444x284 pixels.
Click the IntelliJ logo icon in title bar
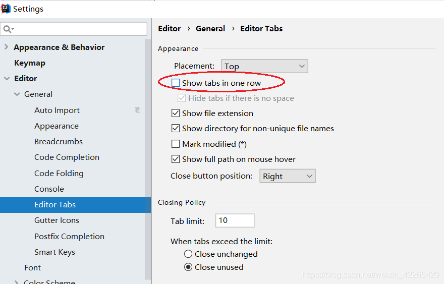pyautogui.click(x=6, y=9)
